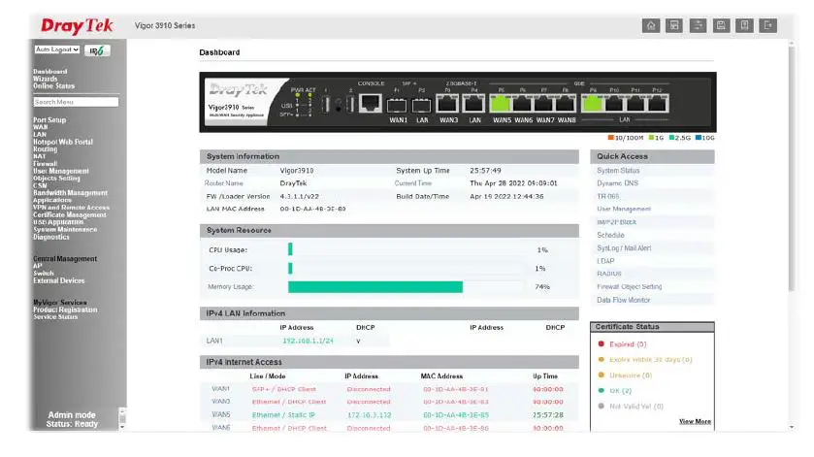Expand the Firewall sidebar menu
Screen dimensions: 814x457
[46, 164]
